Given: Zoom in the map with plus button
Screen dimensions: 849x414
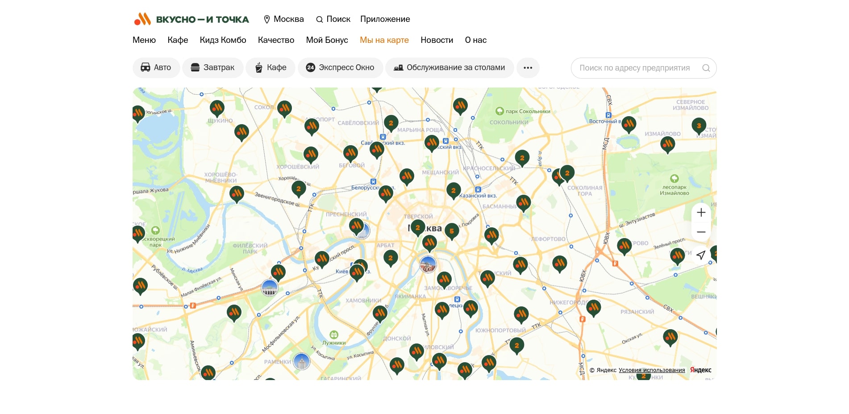Looking at the screenshot, I should (x=701, y=213).
